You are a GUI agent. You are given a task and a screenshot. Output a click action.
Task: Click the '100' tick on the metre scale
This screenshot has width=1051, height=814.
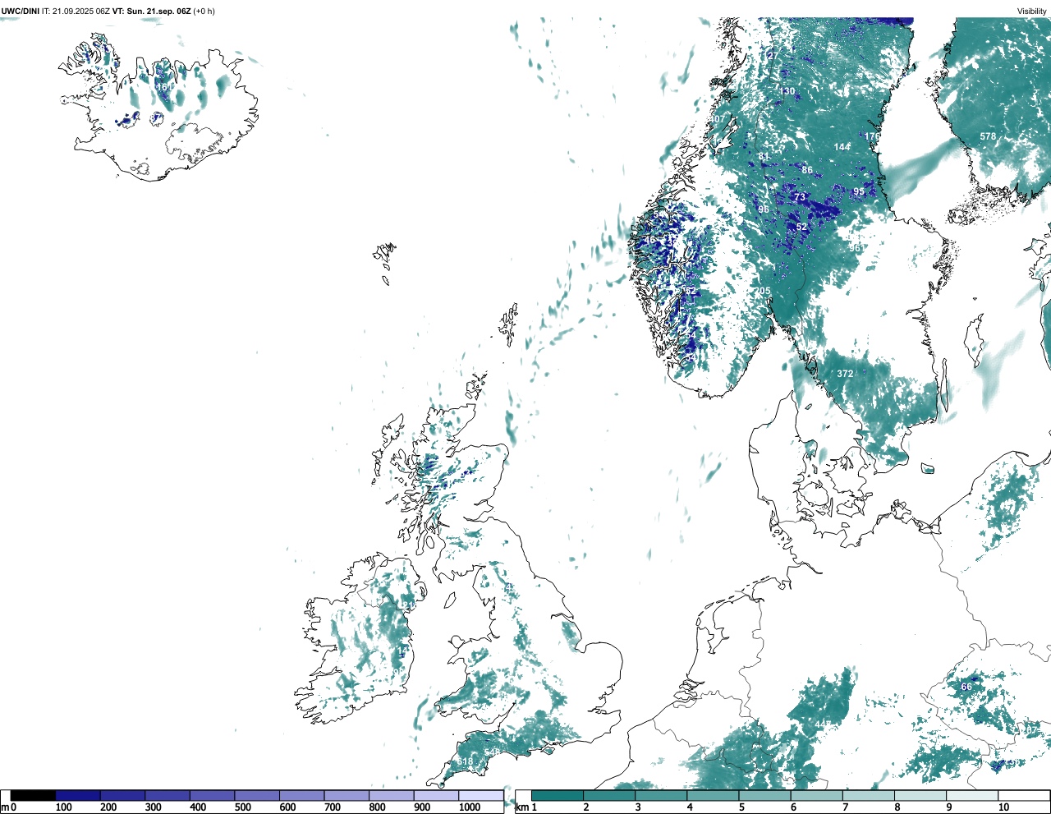point(63,807)
